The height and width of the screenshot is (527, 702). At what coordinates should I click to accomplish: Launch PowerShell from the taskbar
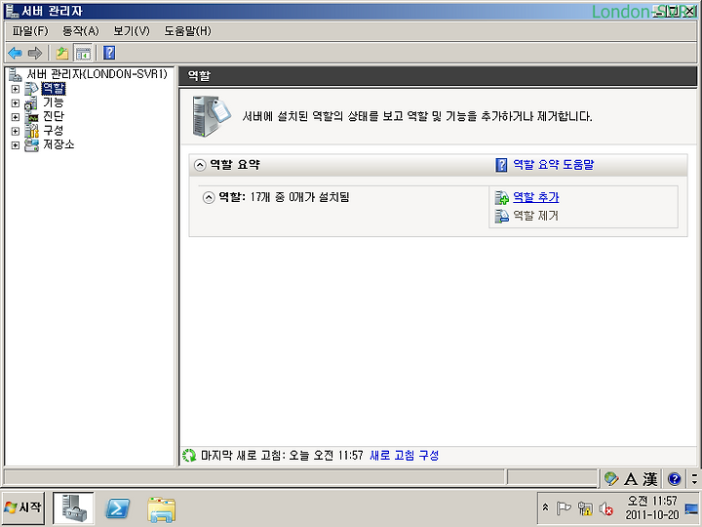[117, 508]
